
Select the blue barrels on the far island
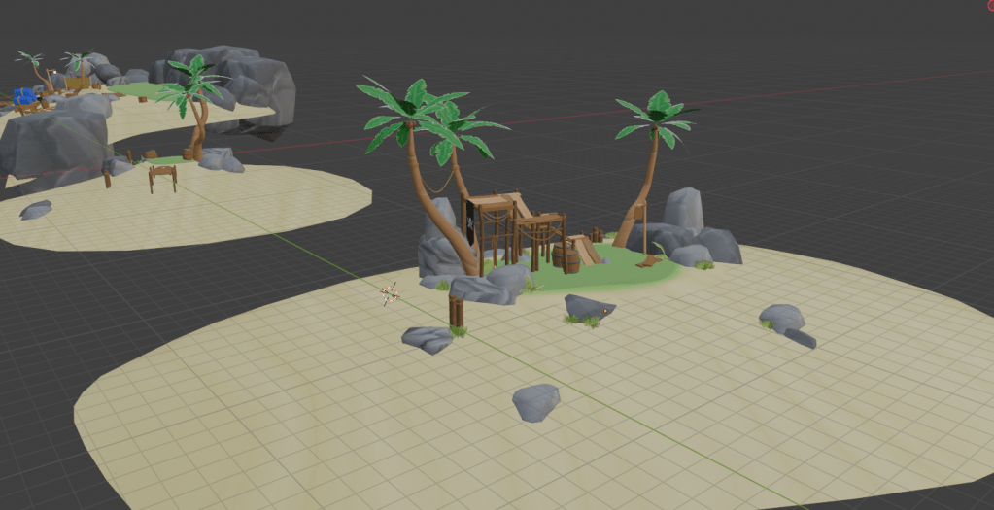tap(25, 97)
